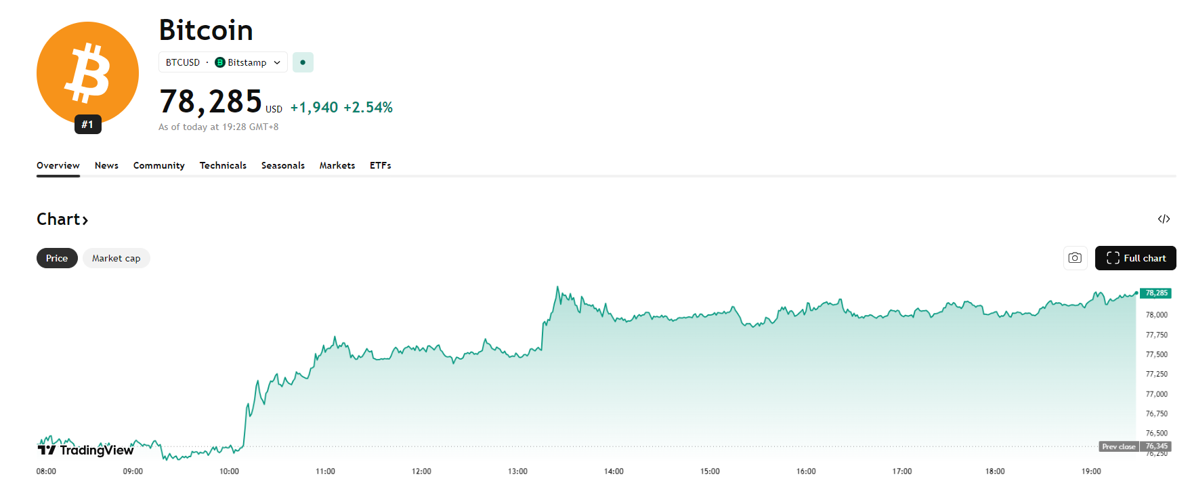Go to the Community tab

point(158,165)
